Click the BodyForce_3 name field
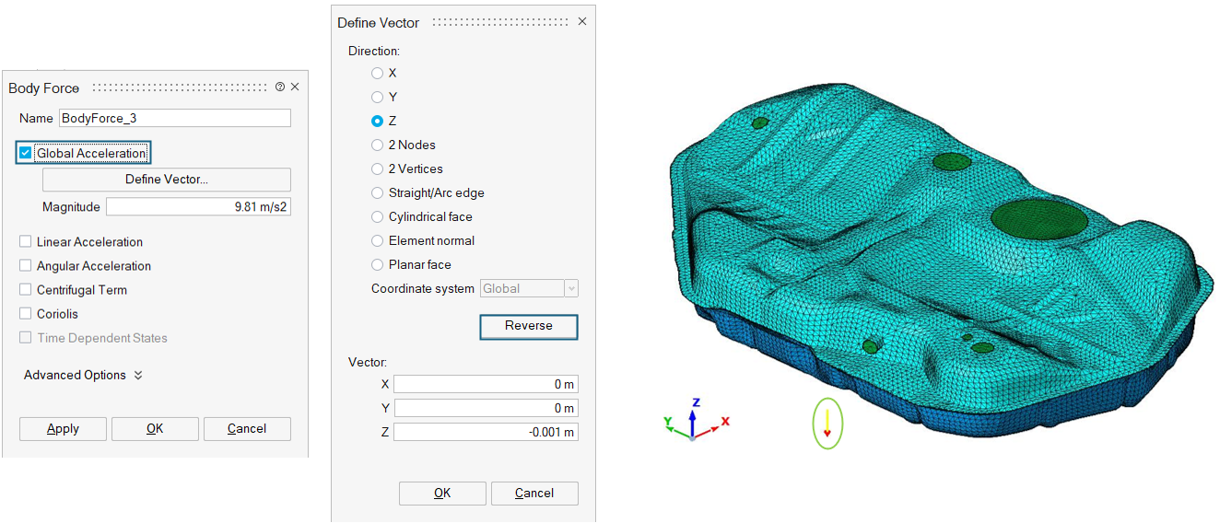1231x523 pixels. [x=175, y=118]
